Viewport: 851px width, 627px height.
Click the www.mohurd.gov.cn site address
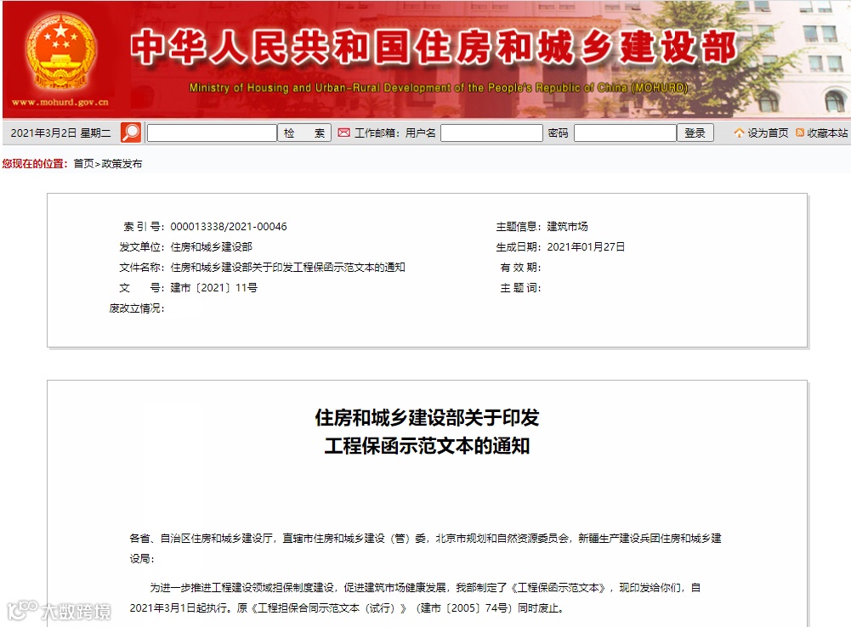click(60, 102)
